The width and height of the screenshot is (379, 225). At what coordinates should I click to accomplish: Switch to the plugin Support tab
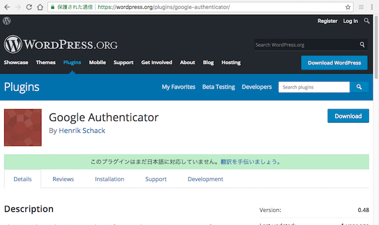point(156,179)
